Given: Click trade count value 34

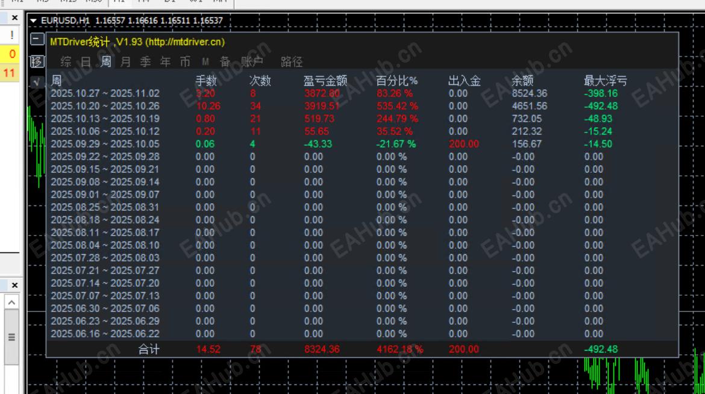Looking at the screenshot, I should 255,106.
